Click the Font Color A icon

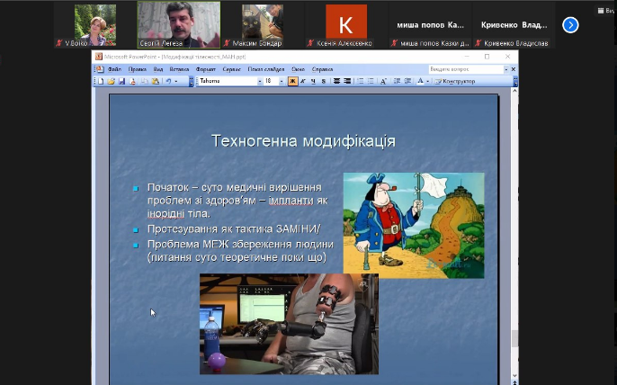(x=420, y=81)
